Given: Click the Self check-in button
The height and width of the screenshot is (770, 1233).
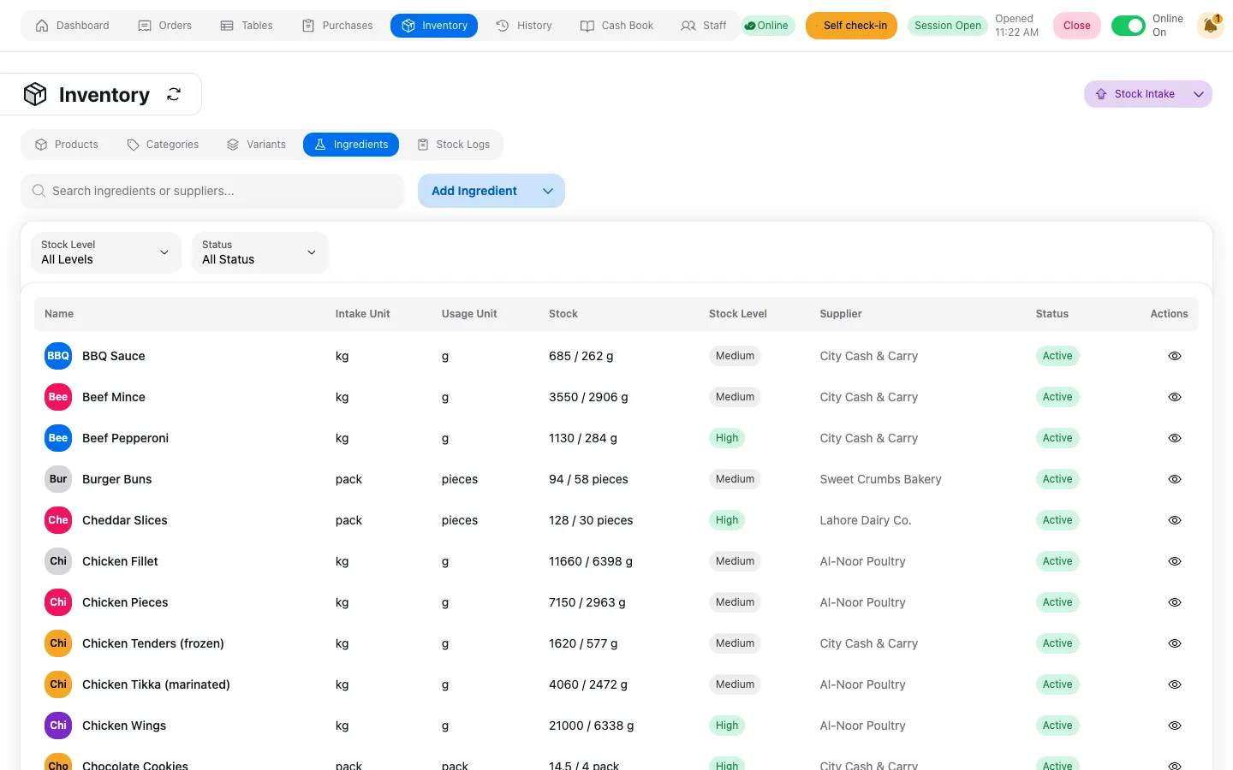Looking at the screenshot, I should pos(851,26).
